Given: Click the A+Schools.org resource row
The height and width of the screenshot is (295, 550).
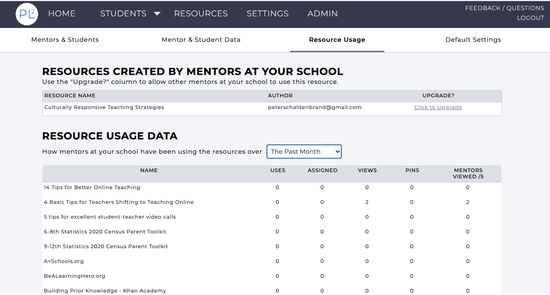Looking at the screenshot, I should (64, 261).
